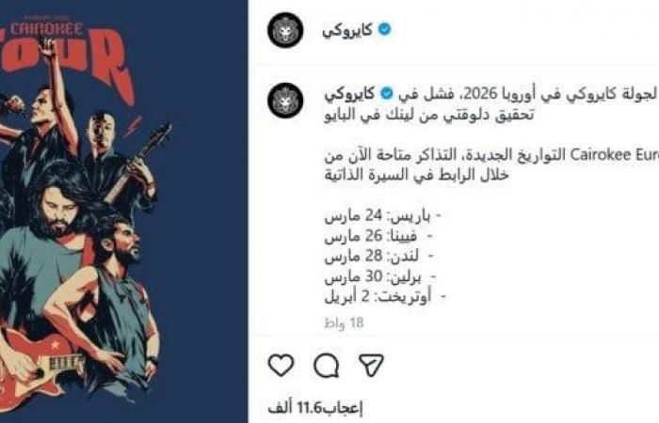Click the verified badge in the post header
The height and width of the screenshot is (423, 659).
point(384,29)
